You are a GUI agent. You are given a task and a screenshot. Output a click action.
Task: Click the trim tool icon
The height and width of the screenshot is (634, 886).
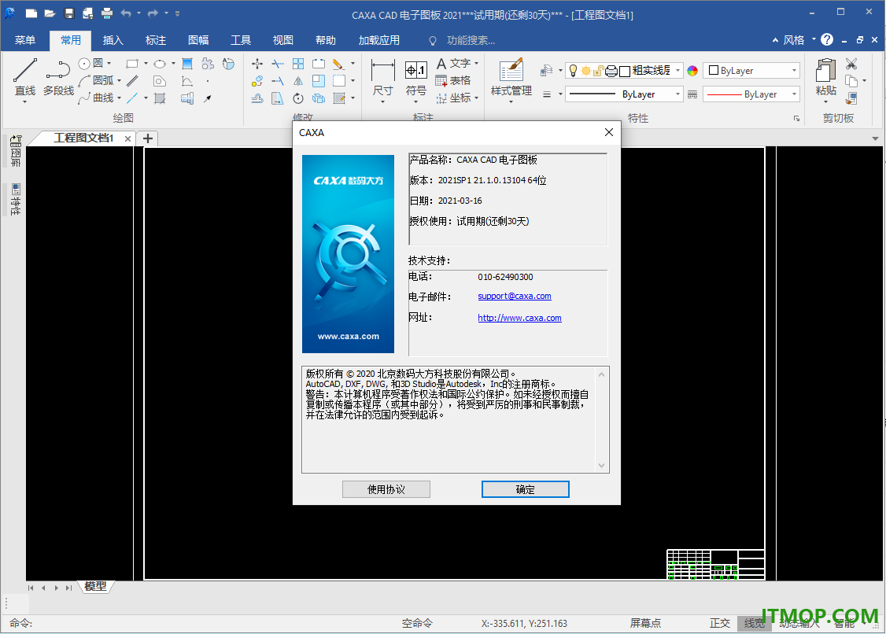[x=278, y=63]
